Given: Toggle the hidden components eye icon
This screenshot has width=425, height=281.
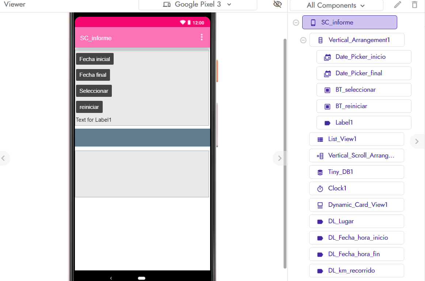Looking at the screenshot, I should 278,4.
